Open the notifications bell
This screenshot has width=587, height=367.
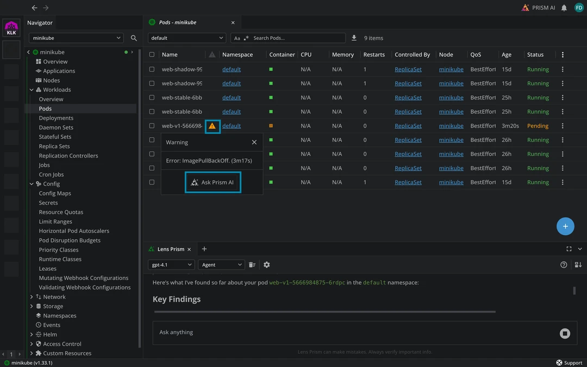pos(564,8)
